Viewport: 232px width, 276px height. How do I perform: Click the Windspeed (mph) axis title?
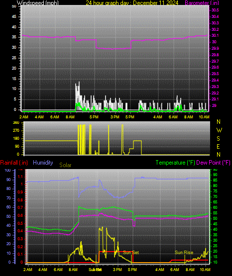click(38, 3)
